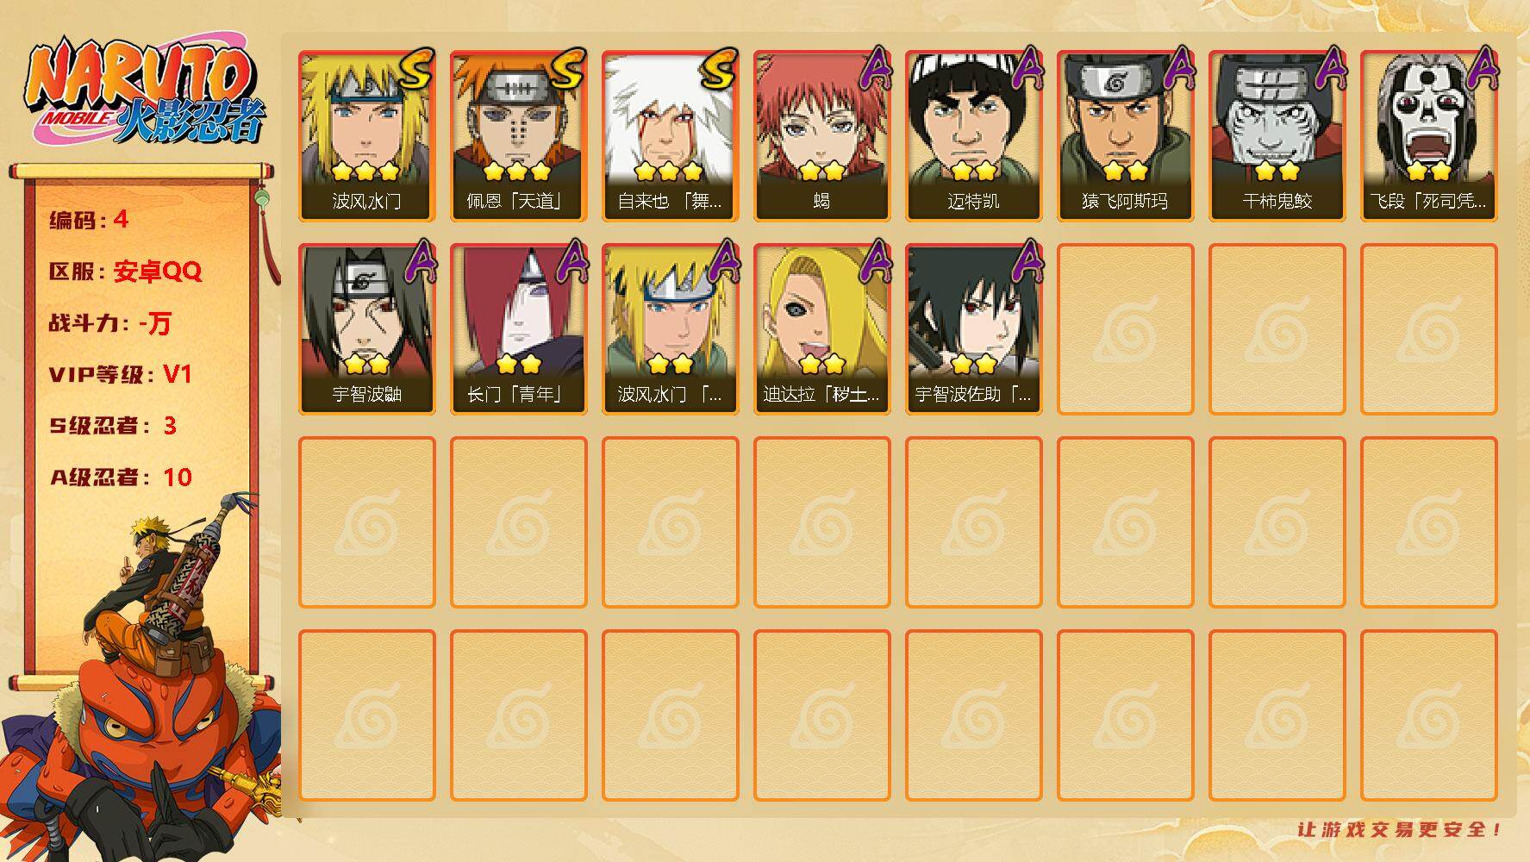The image size is (1530, 862).
Task: Select the 干柿鬼鲛 ninja card
Action: (x=1277, y=136)
